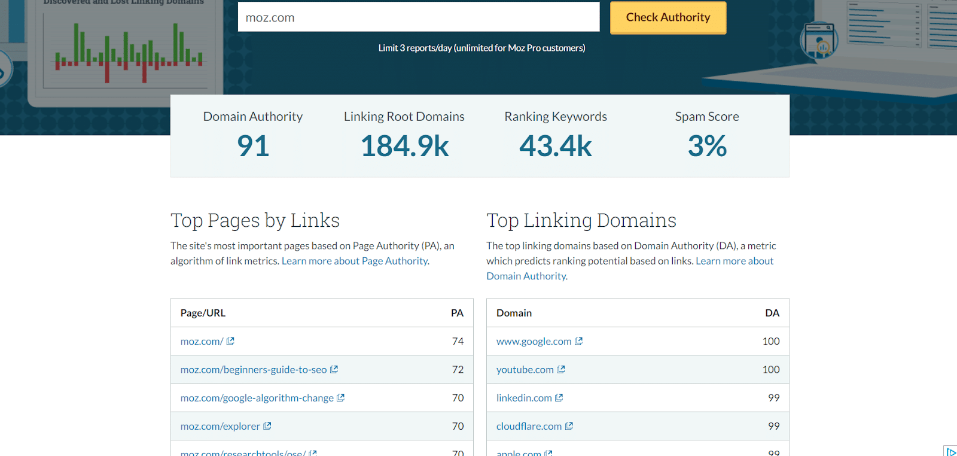Click the Domain Authority label
The width and height of the screenshot is (957, 456).
coord(253,117)
